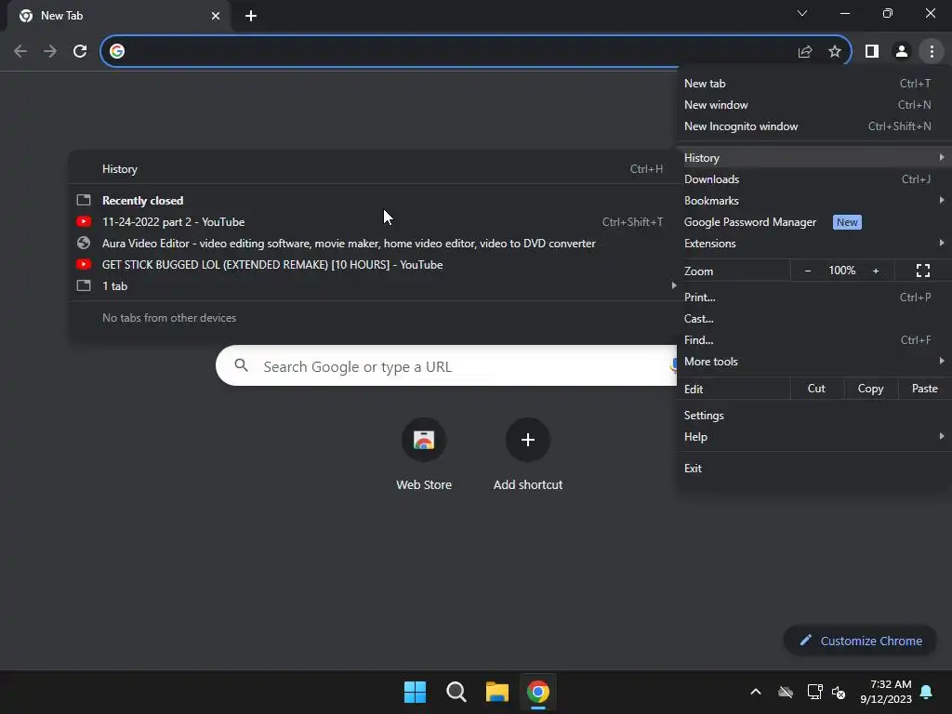Click YouTube icon for GET STICK BUGGED LOL

pyautogui.click(x=84, y=264)
